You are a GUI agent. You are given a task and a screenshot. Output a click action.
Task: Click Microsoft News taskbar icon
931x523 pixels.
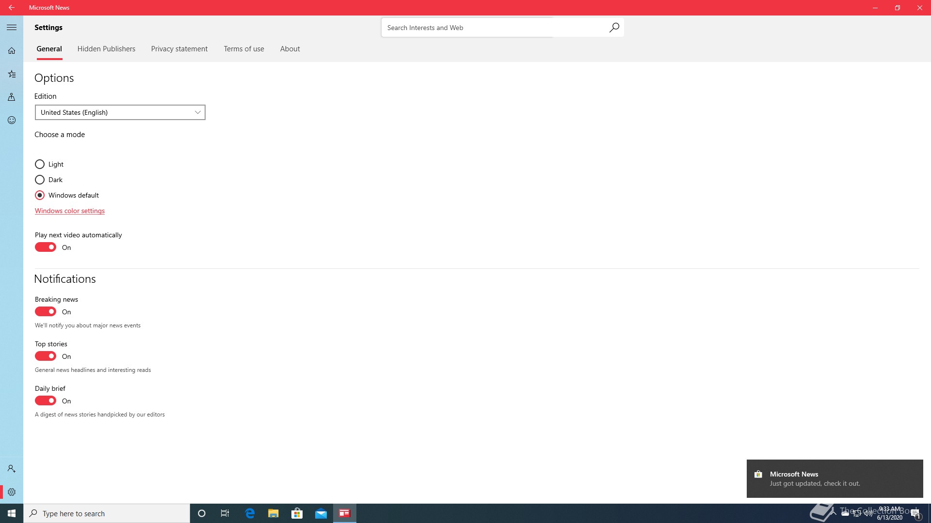[345, 513]
